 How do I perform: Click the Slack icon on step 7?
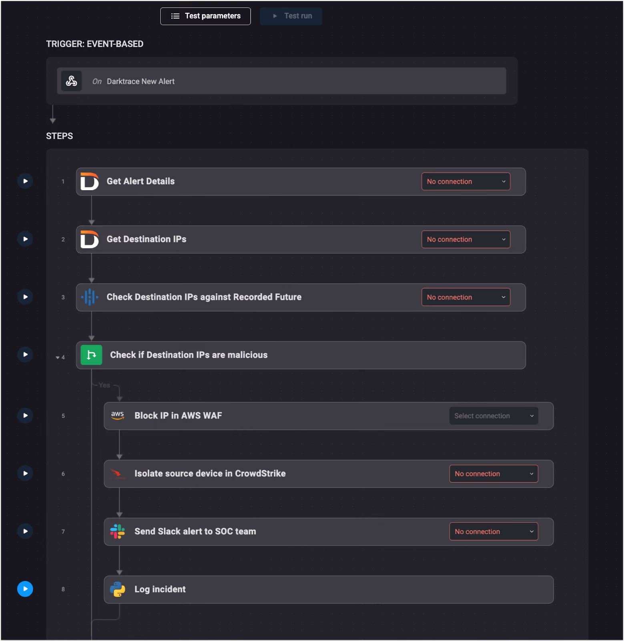click(x=117, y=532)
